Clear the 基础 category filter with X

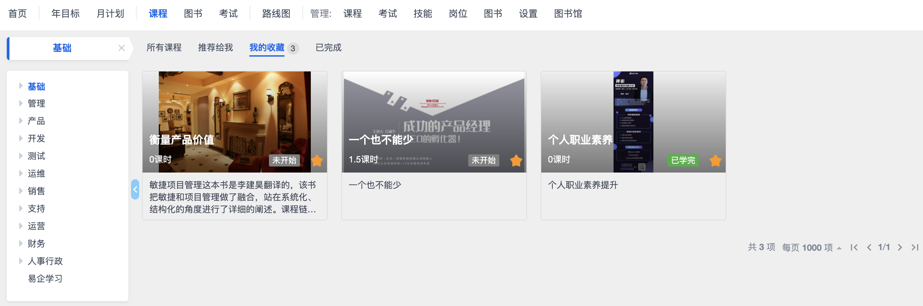(122, 48)
